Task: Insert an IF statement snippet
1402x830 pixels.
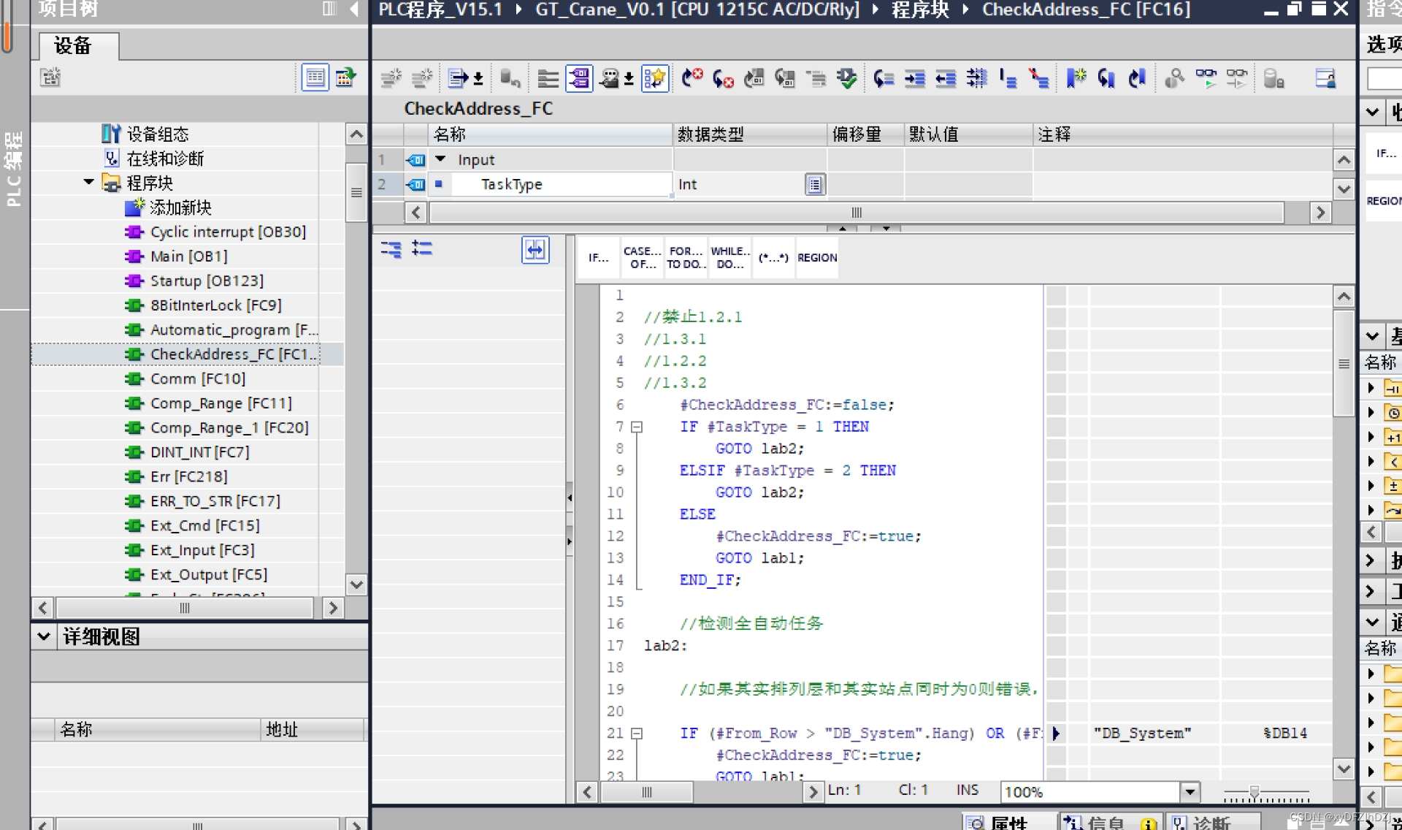Action: [x=598, y=257]
